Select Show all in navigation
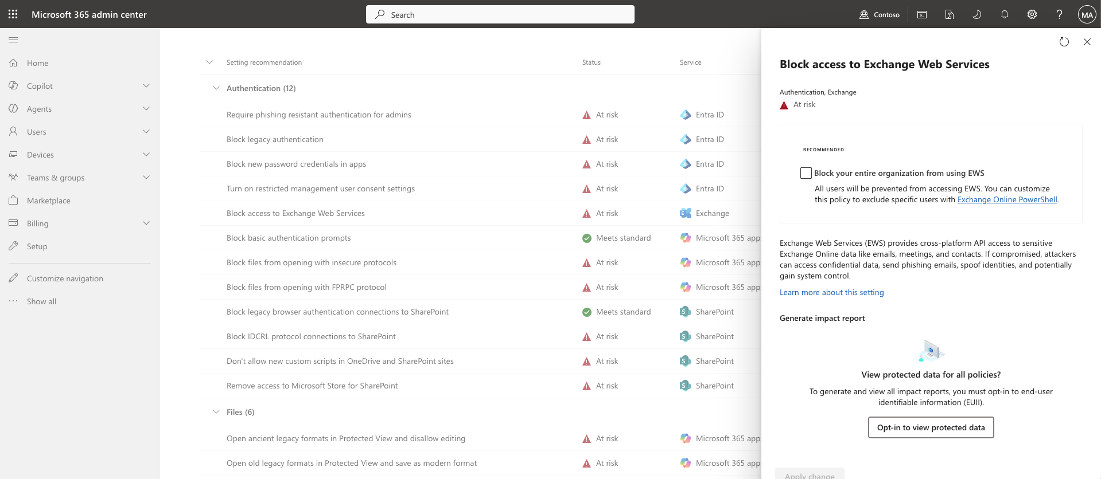1101x479 pixels. [x=42, y=301]
